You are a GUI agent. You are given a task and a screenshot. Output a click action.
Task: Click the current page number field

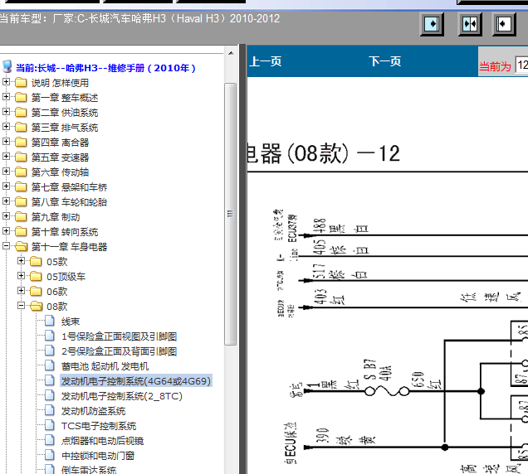point(521,65)
